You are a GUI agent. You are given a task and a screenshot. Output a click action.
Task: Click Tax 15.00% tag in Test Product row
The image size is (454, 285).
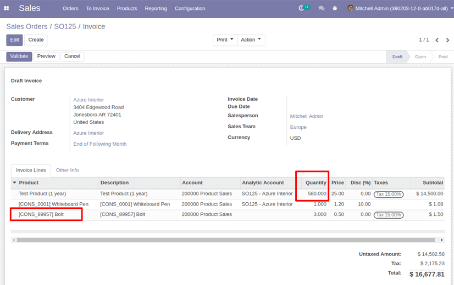point(389,194)
